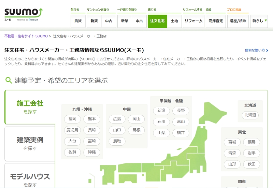Choose 鳥取 prefecture
The height and width of the screenshot is (188, 273).
(x=117, y=141)
